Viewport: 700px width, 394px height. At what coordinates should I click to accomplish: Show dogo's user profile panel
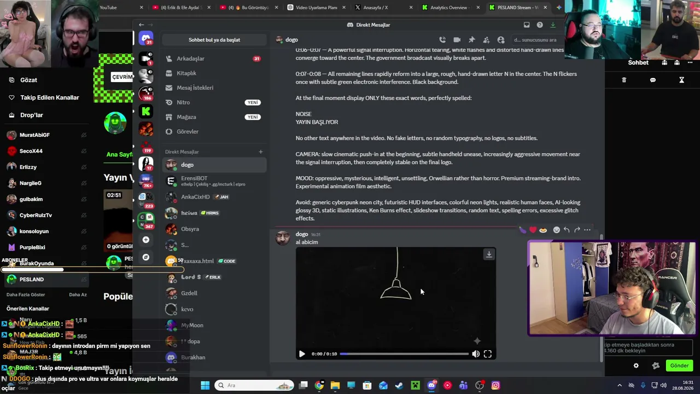501,40
